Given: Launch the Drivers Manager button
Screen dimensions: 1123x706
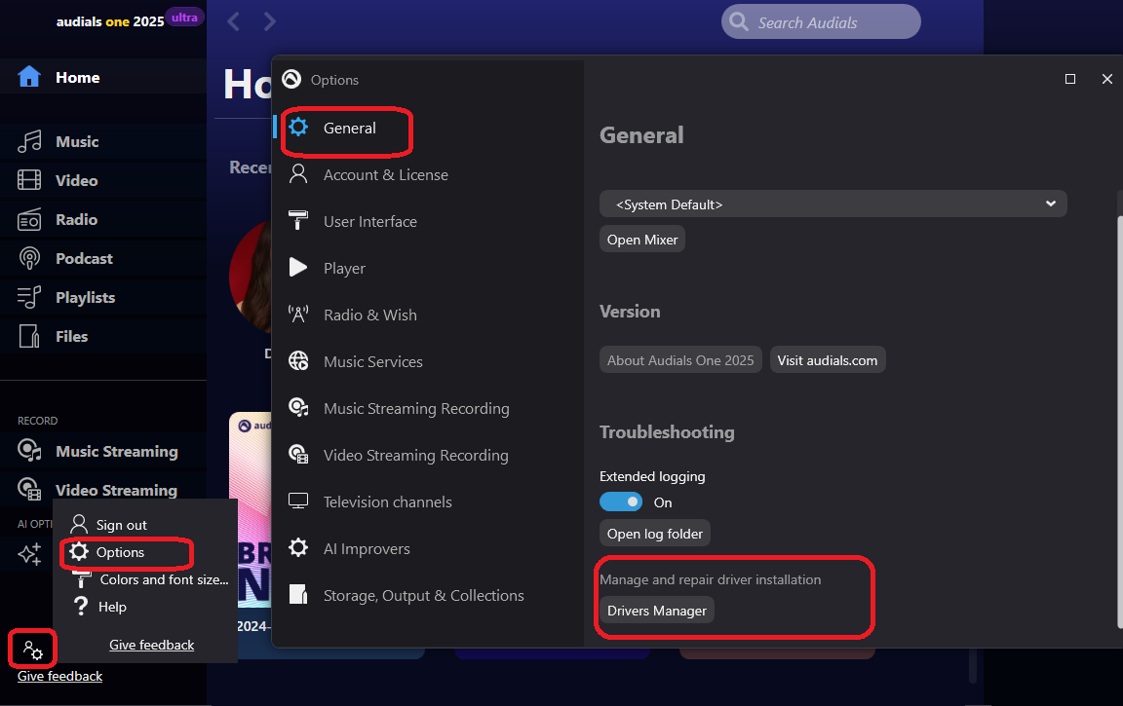Looking at the screenshot, I should point(657,611).
